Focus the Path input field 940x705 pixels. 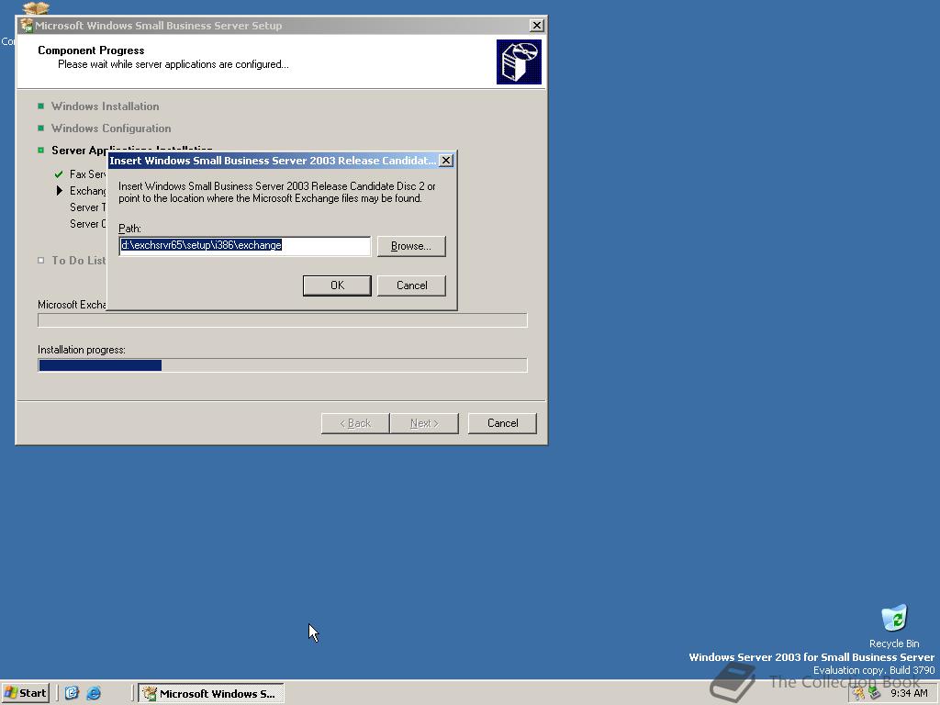244,246
